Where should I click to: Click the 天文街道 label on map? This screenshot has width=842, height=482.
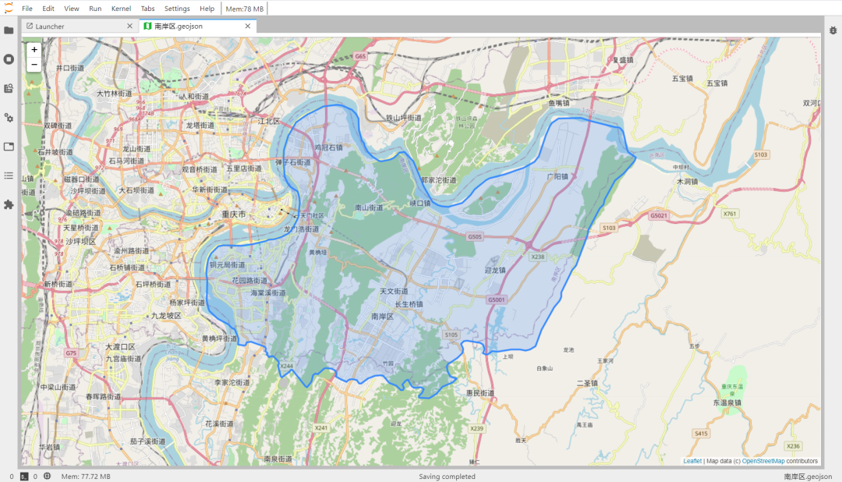pyautogui.click(x=394, y=291)
